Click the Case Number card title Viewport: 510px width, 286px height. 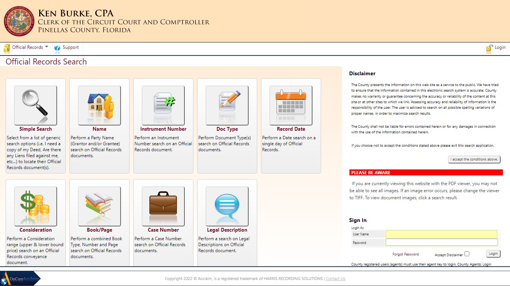coord(163,230)
